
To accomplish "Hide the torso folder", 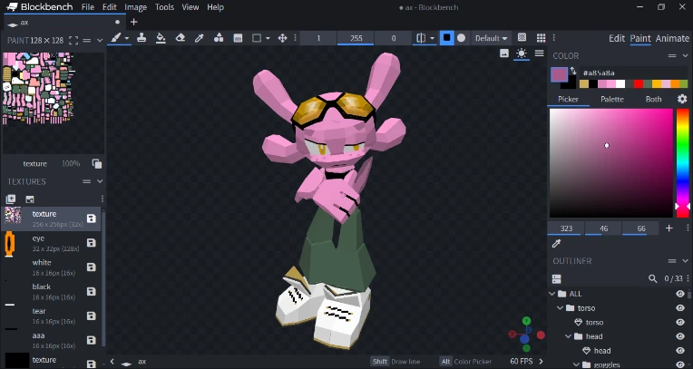I will [680, 308].
